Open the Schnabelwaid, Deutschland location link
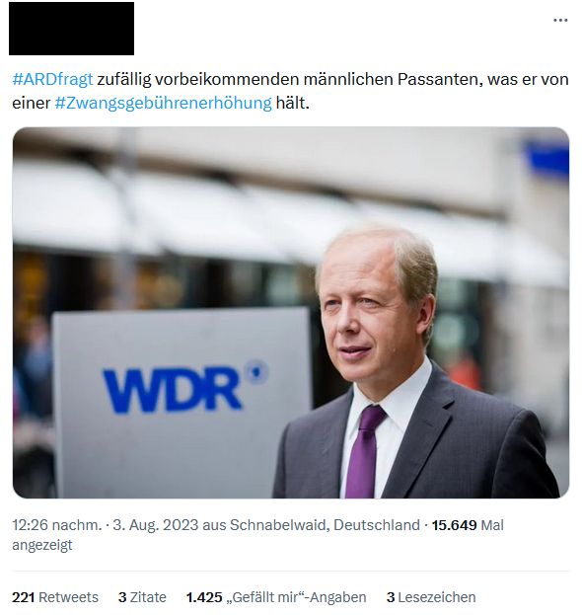This screenshot has width=582, height=615. [x=325, y=525]
